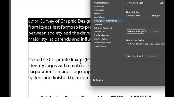Open OpenType Features section
174x97 pixels.
[101, 35]
